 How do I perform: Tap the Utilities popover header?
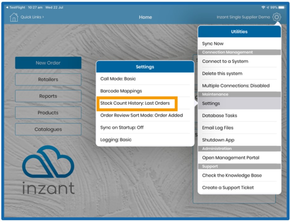coord(240,32)
